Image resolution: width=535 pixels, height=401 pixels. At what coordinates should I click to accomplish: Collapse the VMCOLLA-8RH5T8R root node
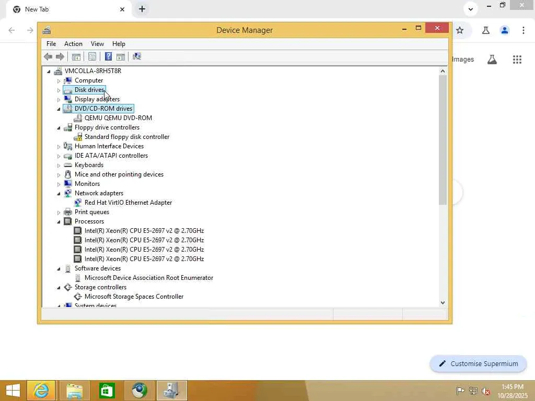[x=49, y=71]
